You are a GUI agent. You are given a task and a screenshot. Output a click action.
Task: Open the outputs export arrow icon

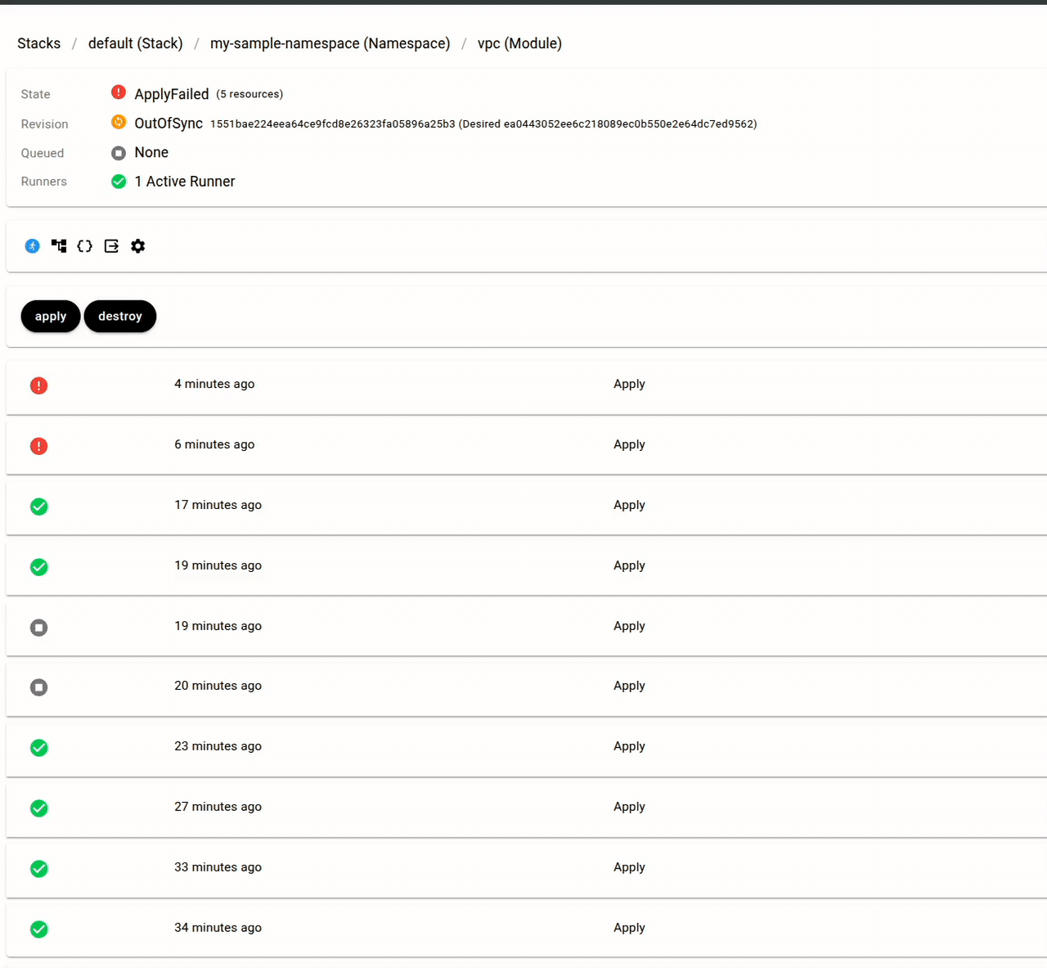click(x=112, y=246)
